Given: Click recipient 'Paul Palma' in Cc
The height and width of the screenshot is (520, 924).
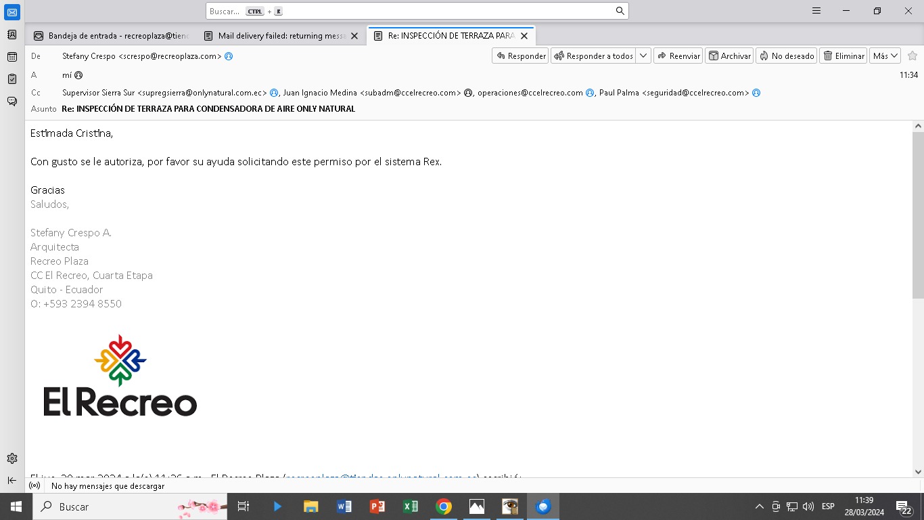Looking at the screenshot, I should [674, 93].
